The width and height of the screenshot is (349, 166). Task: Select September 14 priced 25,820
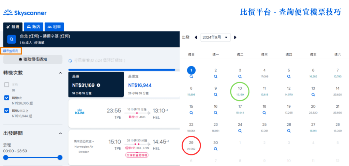[338, 91]
